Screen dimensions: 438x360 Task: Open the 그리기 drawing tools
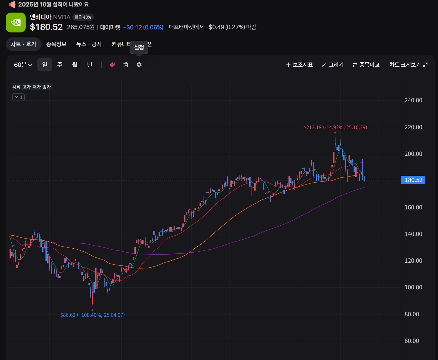[x=333, y=65]
